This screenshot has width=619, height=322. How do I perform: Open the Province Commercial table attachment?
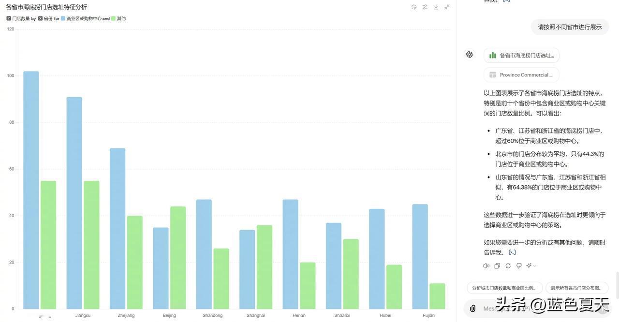[x=521, y=75]
